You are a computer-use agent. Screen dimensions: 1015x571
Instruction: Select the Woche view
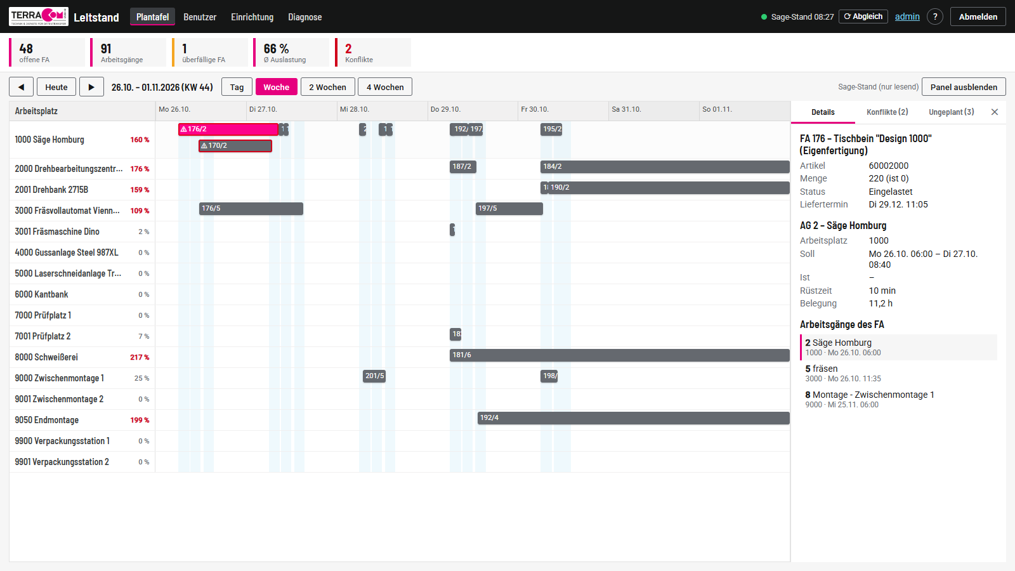coord(277,87)
